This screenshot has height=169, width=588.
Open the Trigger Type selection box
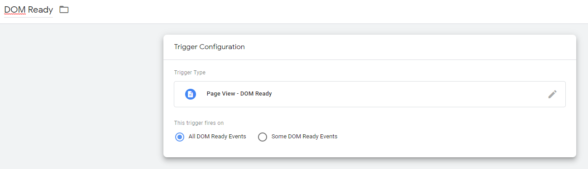tap(370, 94)
